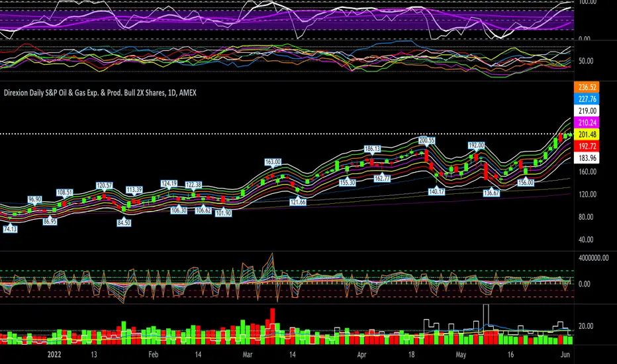Viewport: 617px width, 364px height.
Task: Select the 106.62 pivot low label
Action: point(203,210)
